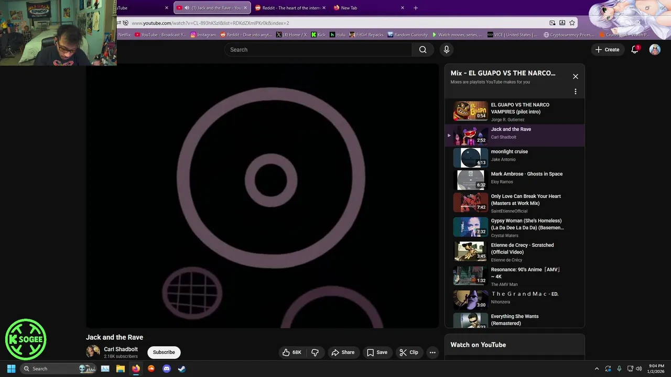The width and height of the screenshot is (671, 377).
Task: Open more actions ellipsis below video
Action: (x=432, y=352)
